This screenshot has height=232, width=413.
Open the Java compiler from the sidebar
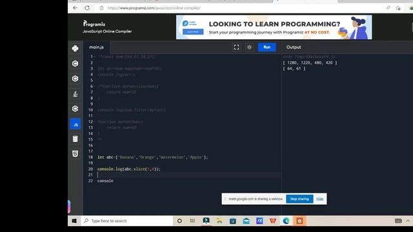click(75, 93)
